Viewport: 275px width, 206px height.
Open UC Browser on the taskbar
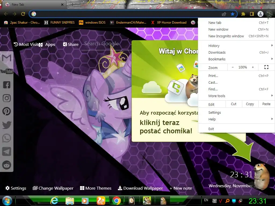coord(101,201)
